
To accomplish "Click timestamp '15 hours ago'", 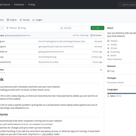I will tap(97, 57).
